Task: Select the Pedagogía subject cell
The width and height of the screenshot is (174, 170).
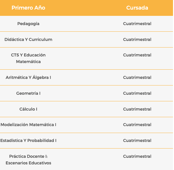Action: (28, 24)
